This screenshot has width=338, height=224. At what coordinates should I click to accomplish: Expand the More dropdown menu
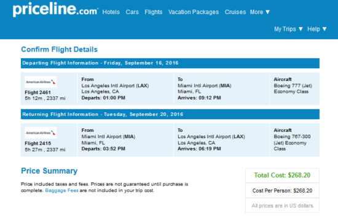260,12
